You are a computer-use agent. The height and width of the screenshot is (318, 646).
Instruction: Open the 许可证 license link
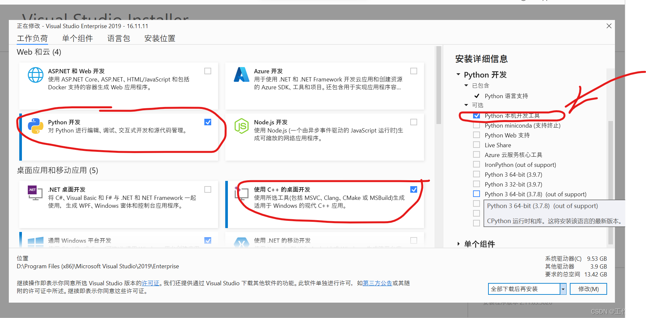click(150, 283)
